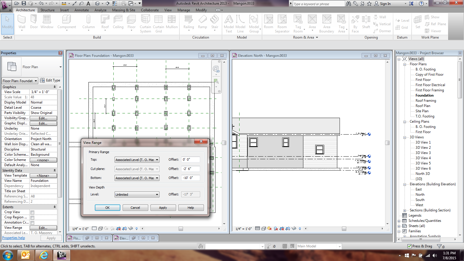Open the Top level dropdown
The width and height of the screenshot is (464, 261).
tap(137, 160)
